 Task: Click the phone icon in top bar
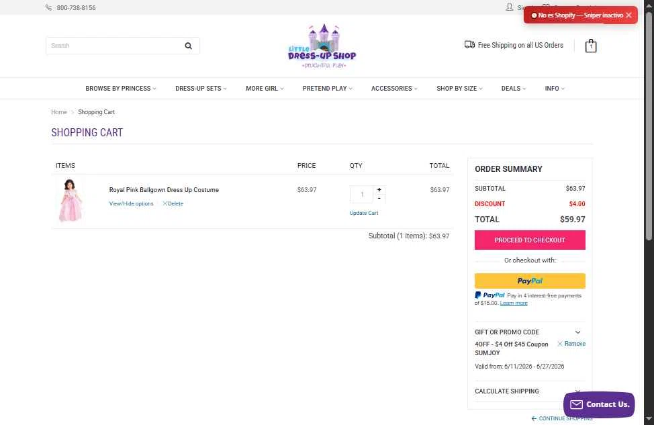point(49,7)
